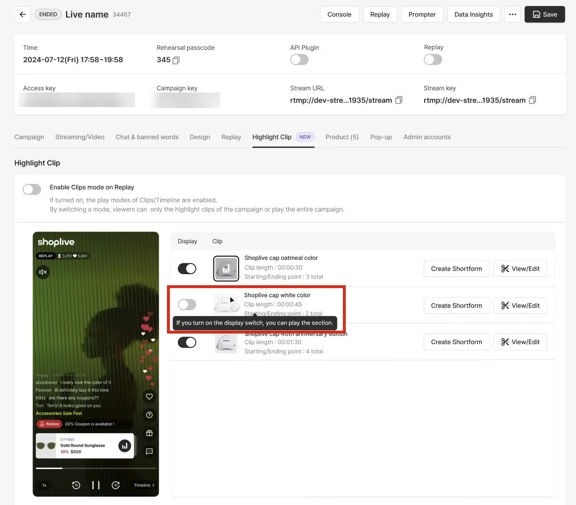Screen dimensions: 576x505
Task: Save the live campaign settings
Action: click(545, 15)
